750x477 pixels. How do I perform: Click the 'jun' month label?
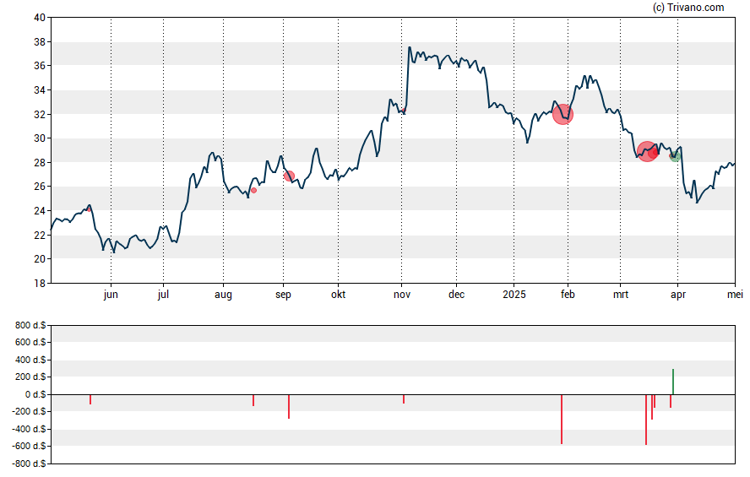click(x=111, y=295)
